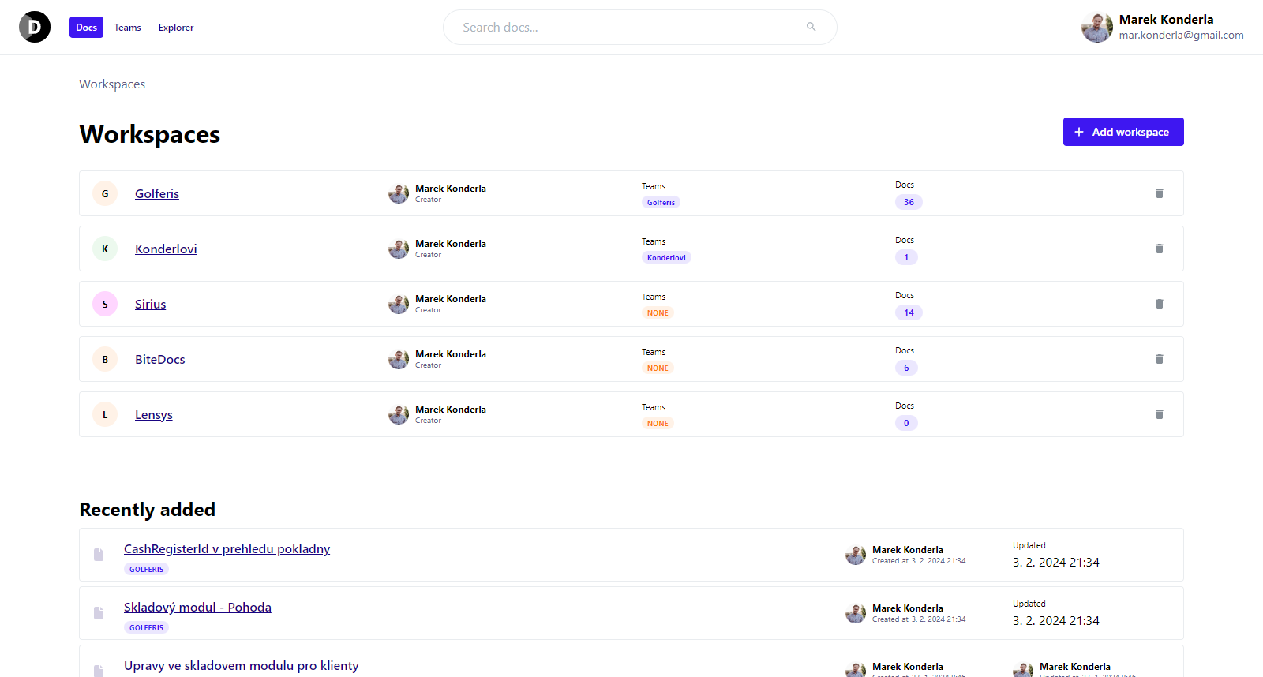Viewport: 1263px width, 677px height.
Task: Select the Docs tab
Action: (x=86, y=28)
